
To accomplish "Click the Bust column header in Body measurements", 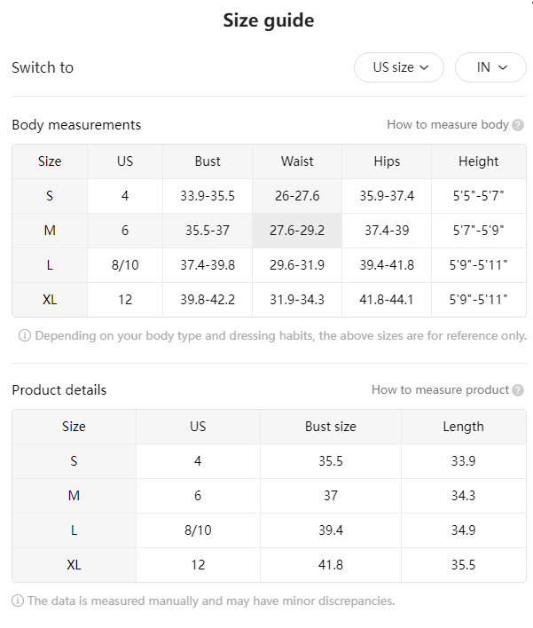I will (x=208, y=161).
